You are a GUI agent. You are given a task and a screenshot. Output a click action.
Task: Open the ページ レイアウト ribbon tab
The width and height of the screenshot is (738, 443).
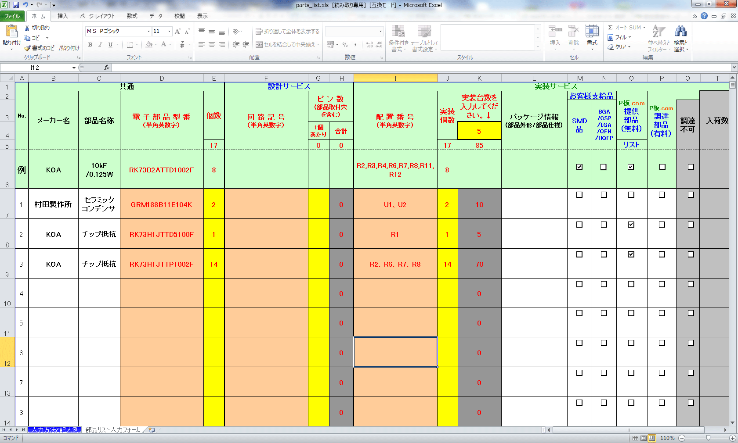point(97,16)
